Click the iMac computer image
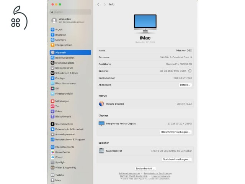 pos(145,24)
